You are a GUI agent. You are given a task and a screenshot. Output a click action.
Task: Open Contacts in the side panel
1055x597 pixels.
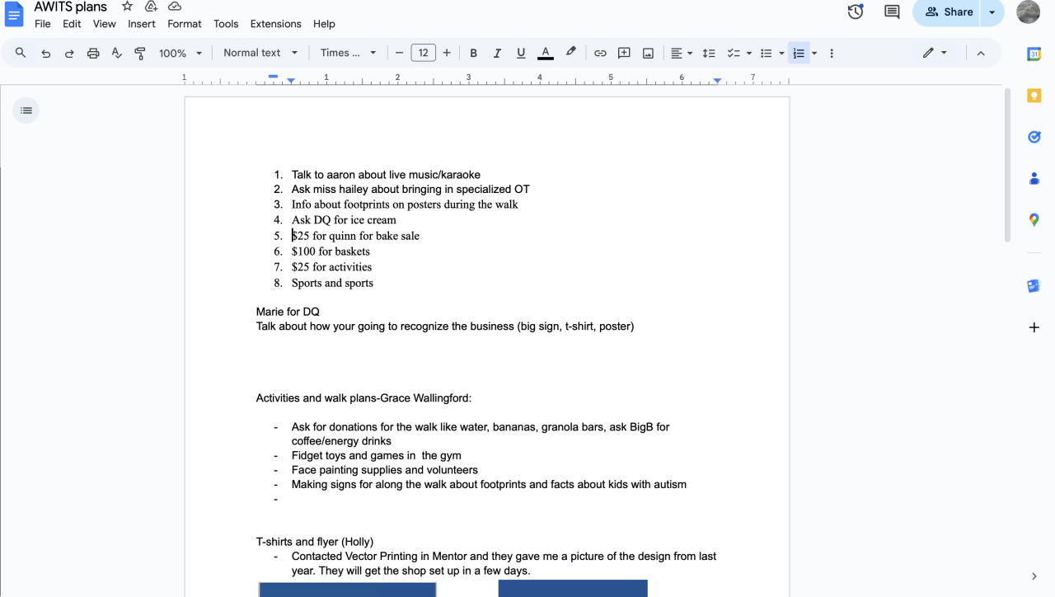tap(1034, 178)
